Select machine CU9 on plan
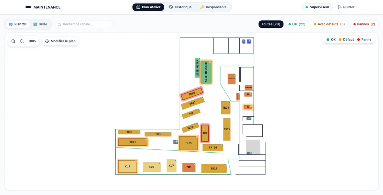The width and height of the screenshot is (383, 195). point(152,167)
